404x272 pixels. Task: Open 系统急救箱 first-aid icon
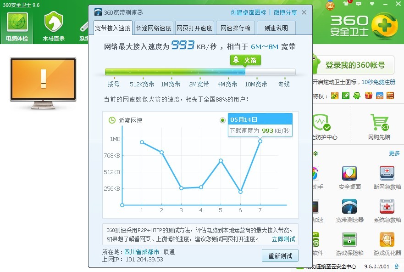387,207
